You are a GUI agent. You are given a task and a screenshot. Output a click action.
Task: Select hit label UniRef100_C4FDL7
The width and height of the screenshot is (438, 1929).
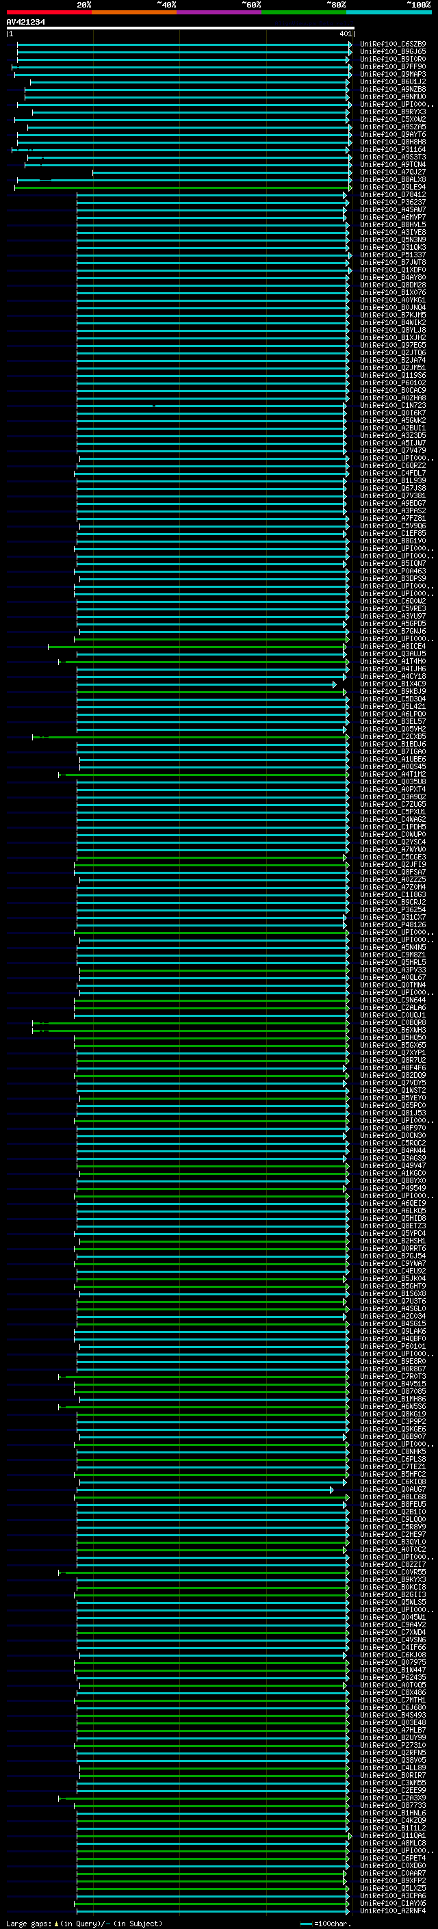point(393,474)
